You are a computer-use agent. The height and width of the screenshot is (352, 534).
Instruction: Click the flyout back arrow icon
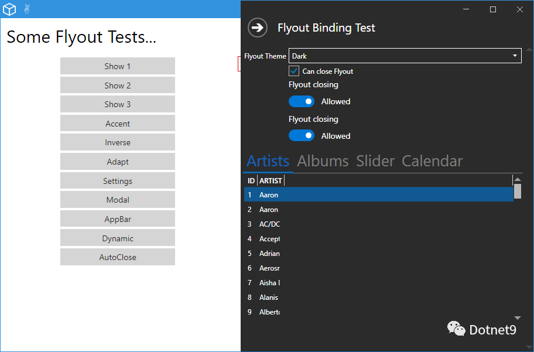click(258, 28)
